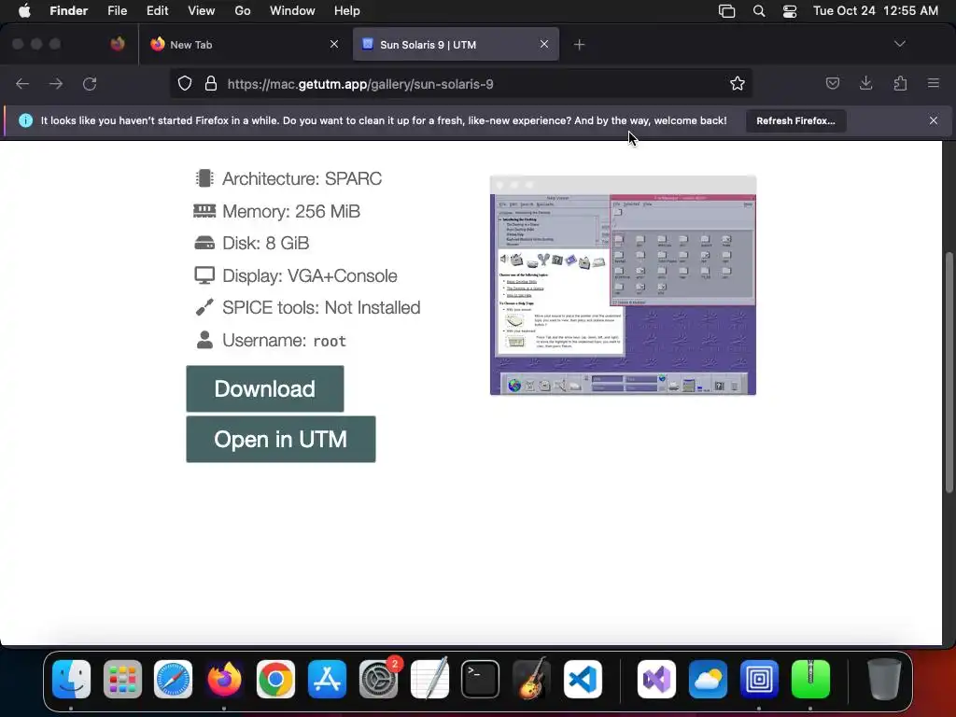Viewport: 956px width, 717px height.
Task: Open Control Center in menu bar
Action: pos(790,11)
